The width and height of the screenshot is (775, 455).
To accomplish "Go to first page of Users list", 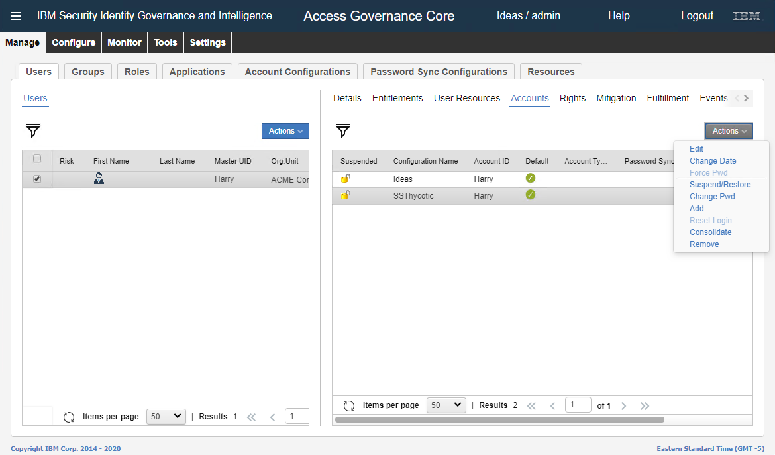I will pos(252,417).
